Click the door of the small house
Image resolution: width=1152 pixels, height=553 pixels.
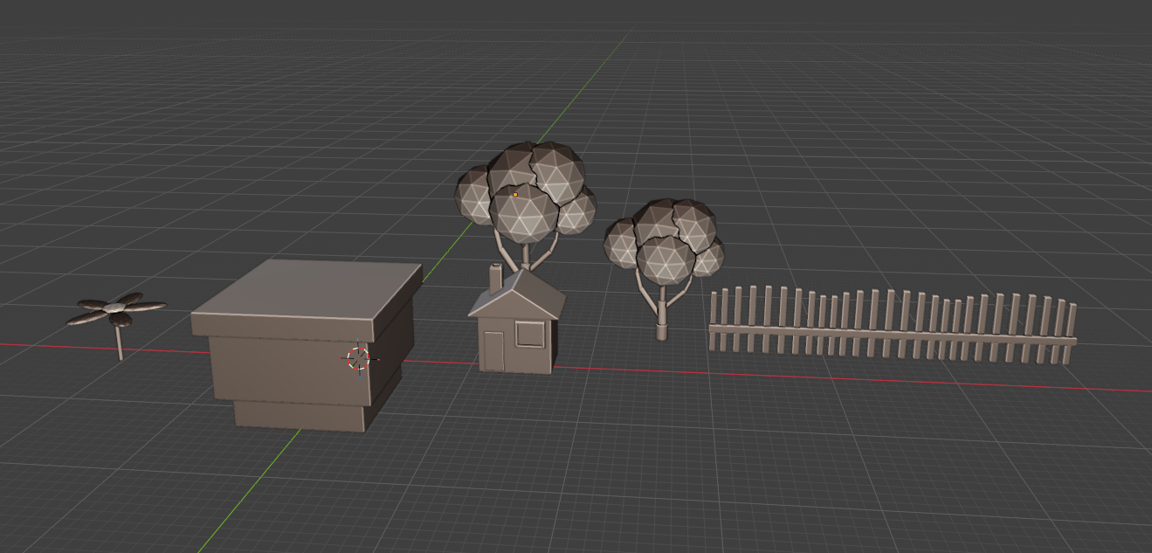[494, 349]
